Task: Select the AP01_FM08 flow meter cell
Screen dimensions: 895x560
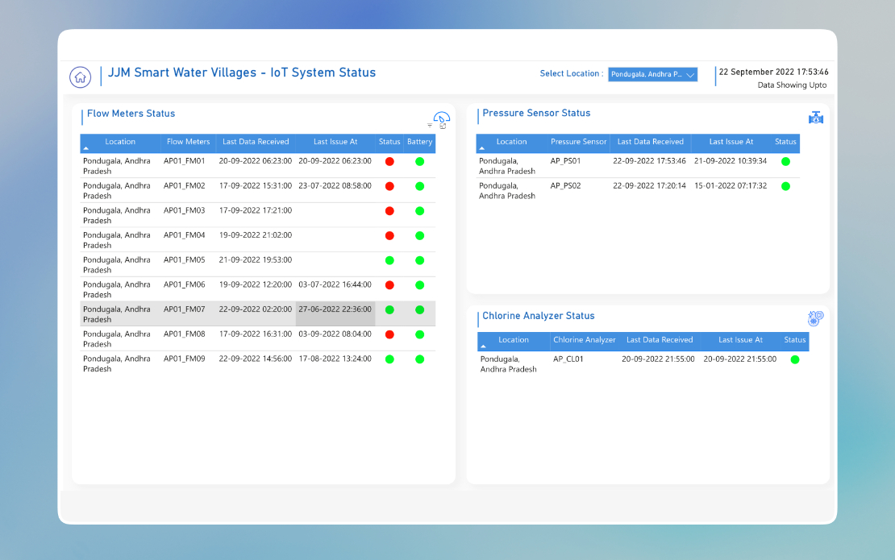Action: [185, 334]
